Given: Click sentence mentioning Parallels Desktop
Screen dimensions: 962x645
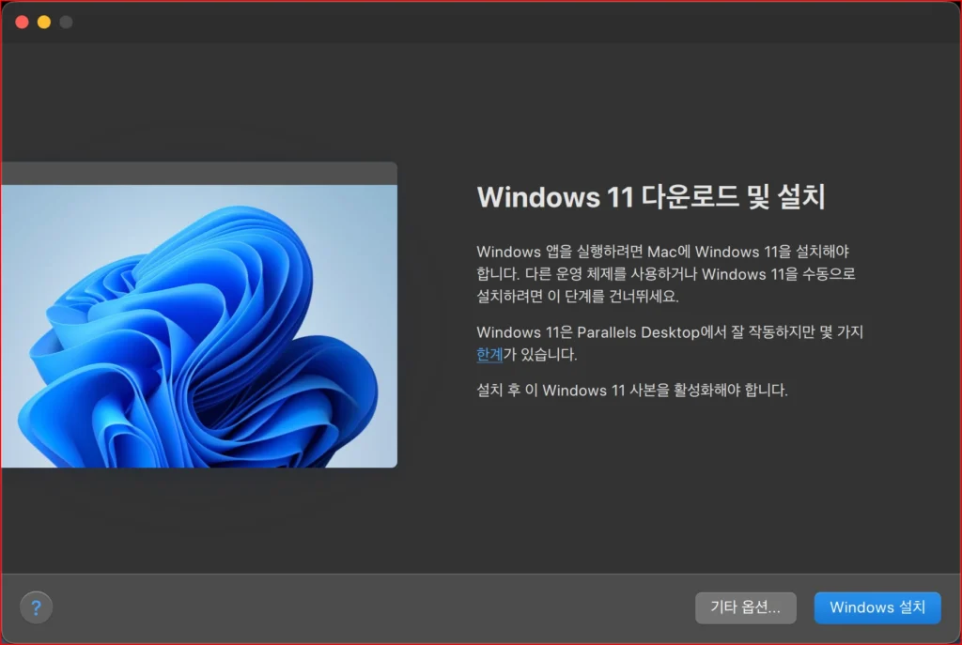Looking at the screenshot, I should coord(669,344).
